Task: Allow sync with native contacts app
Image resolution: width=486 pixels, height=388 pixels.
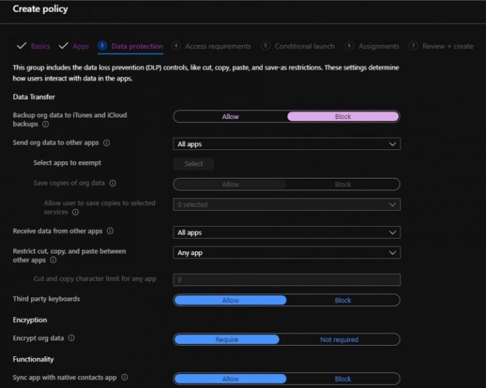Action: (230, 379)
